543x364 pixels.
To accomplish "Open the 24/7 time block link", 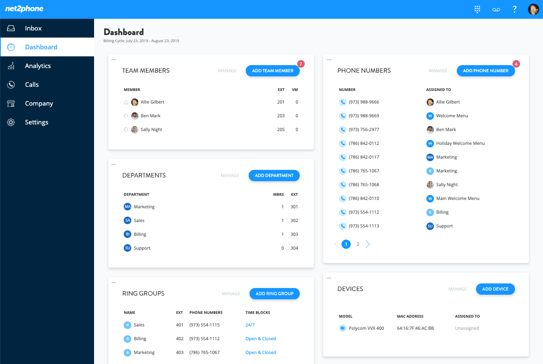I will (x=250, y=325).
